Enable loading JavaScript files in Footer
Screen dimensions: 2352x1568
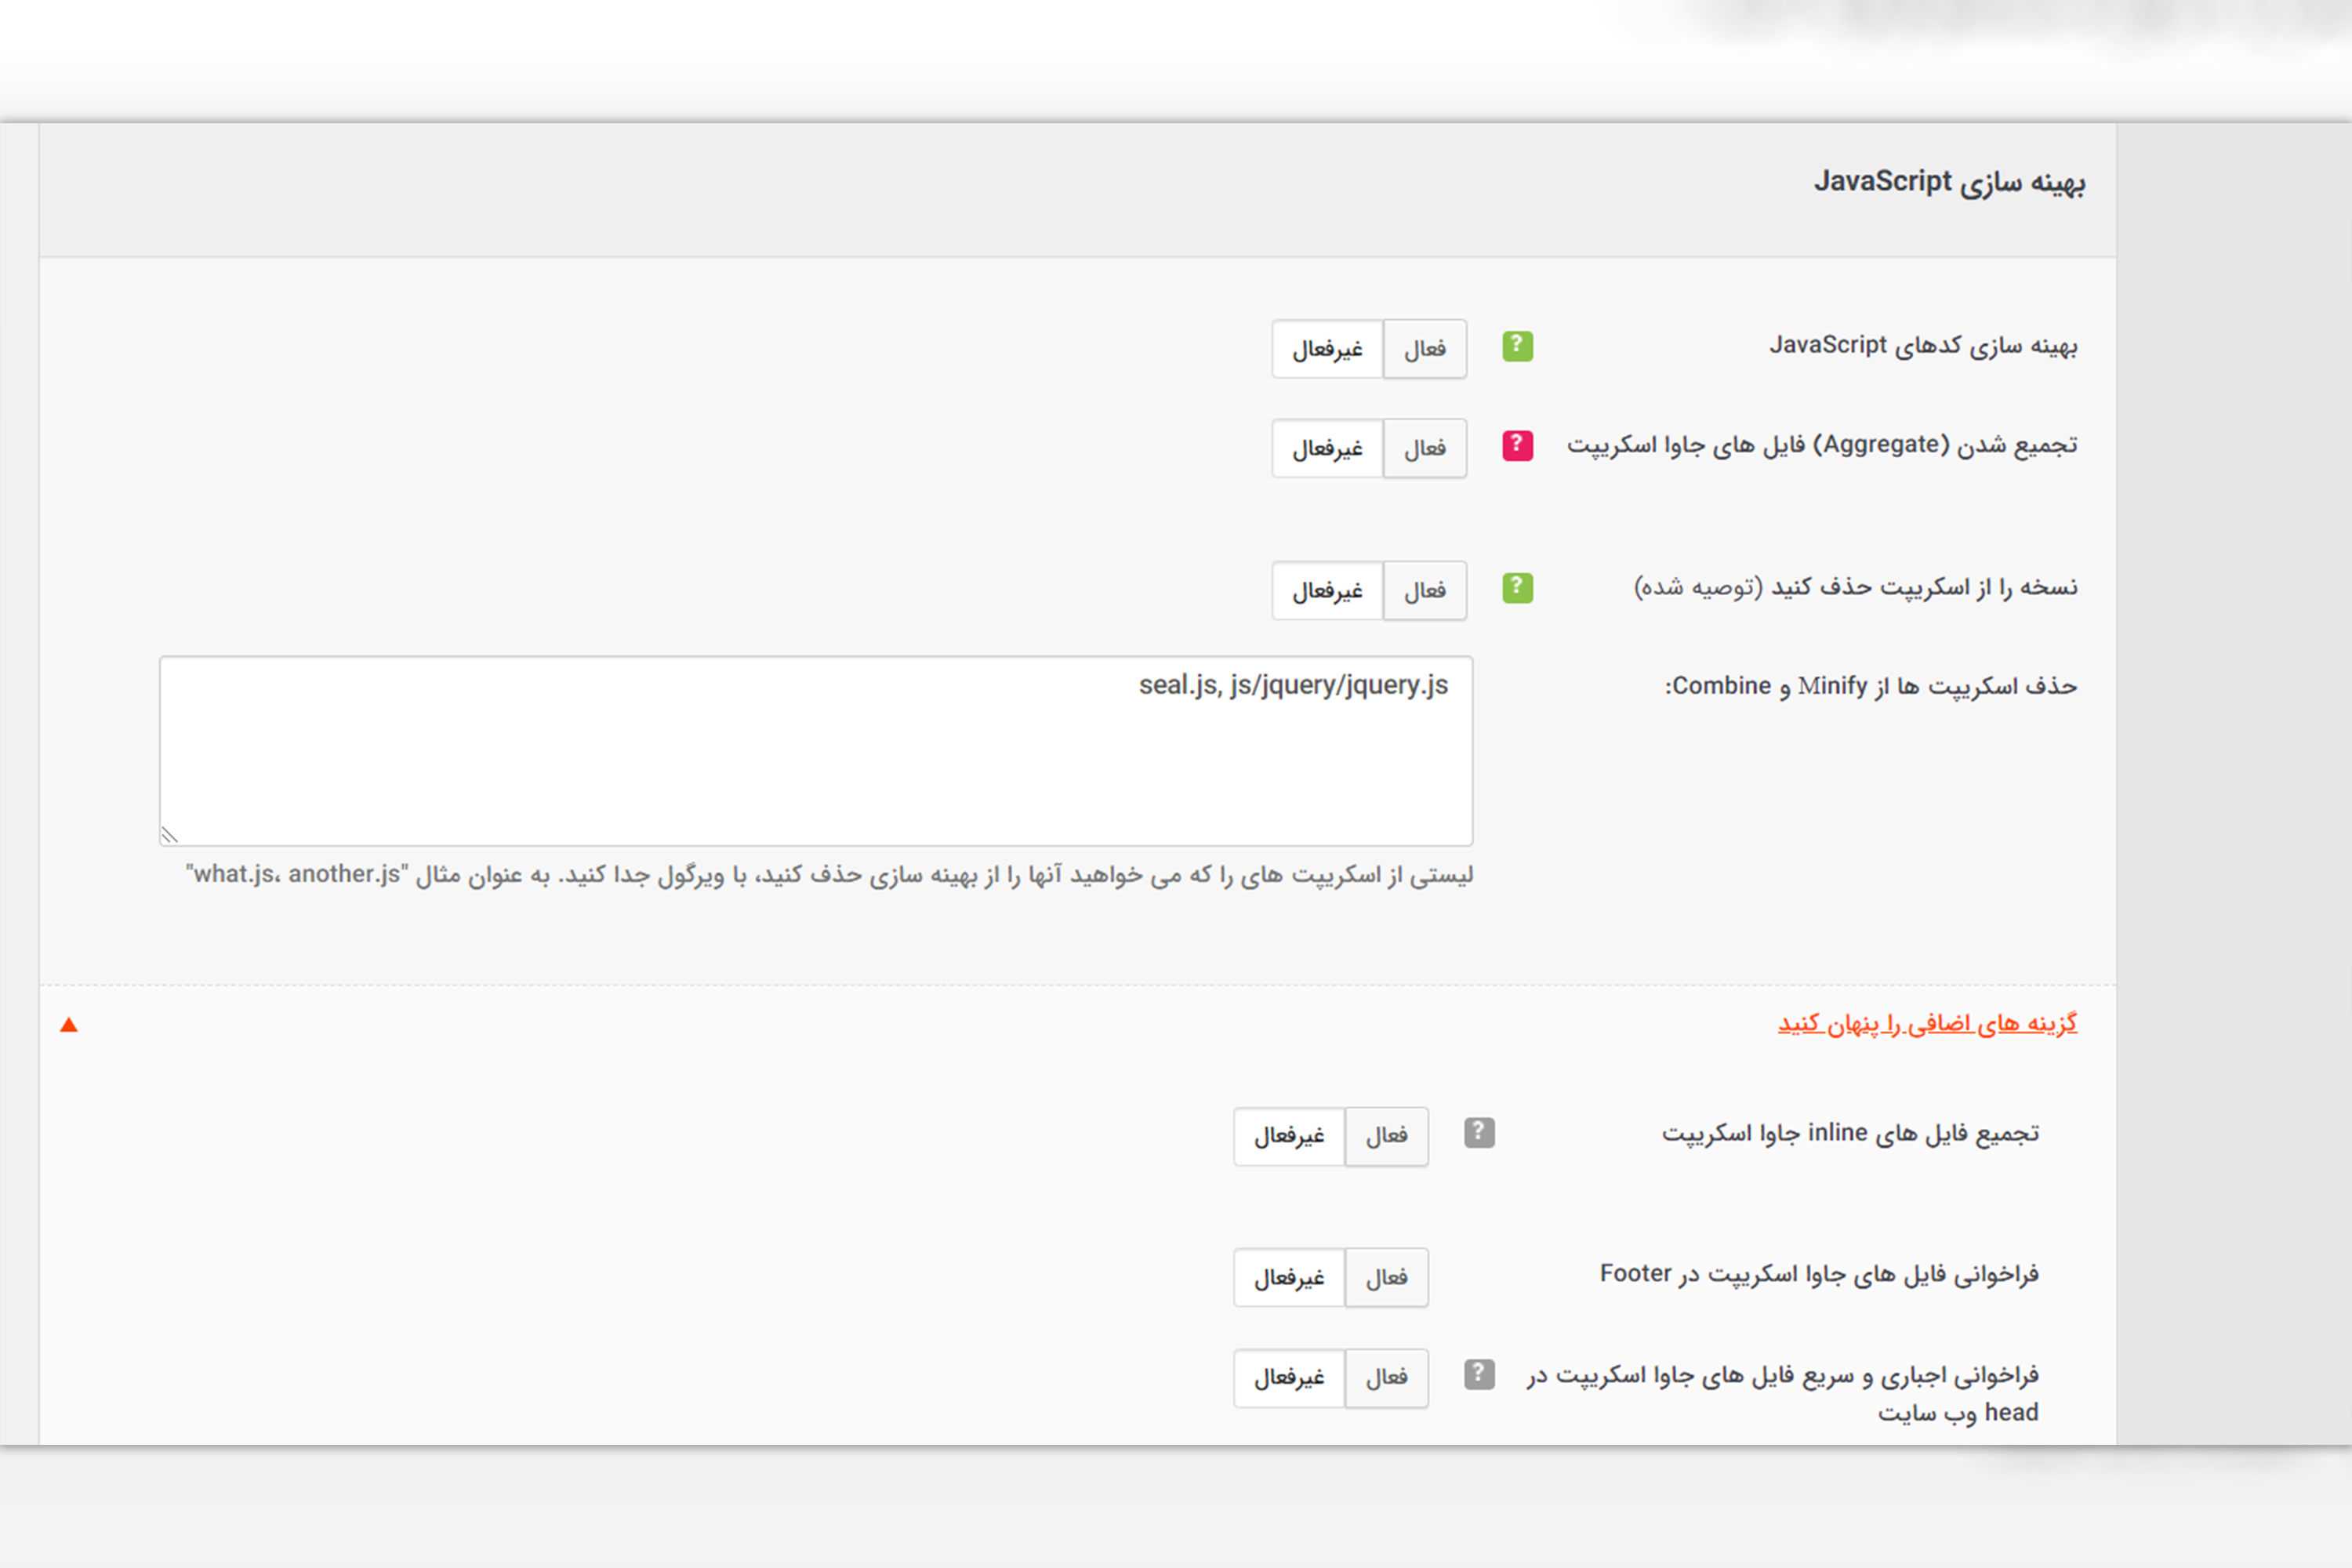coord(1386,1277)
